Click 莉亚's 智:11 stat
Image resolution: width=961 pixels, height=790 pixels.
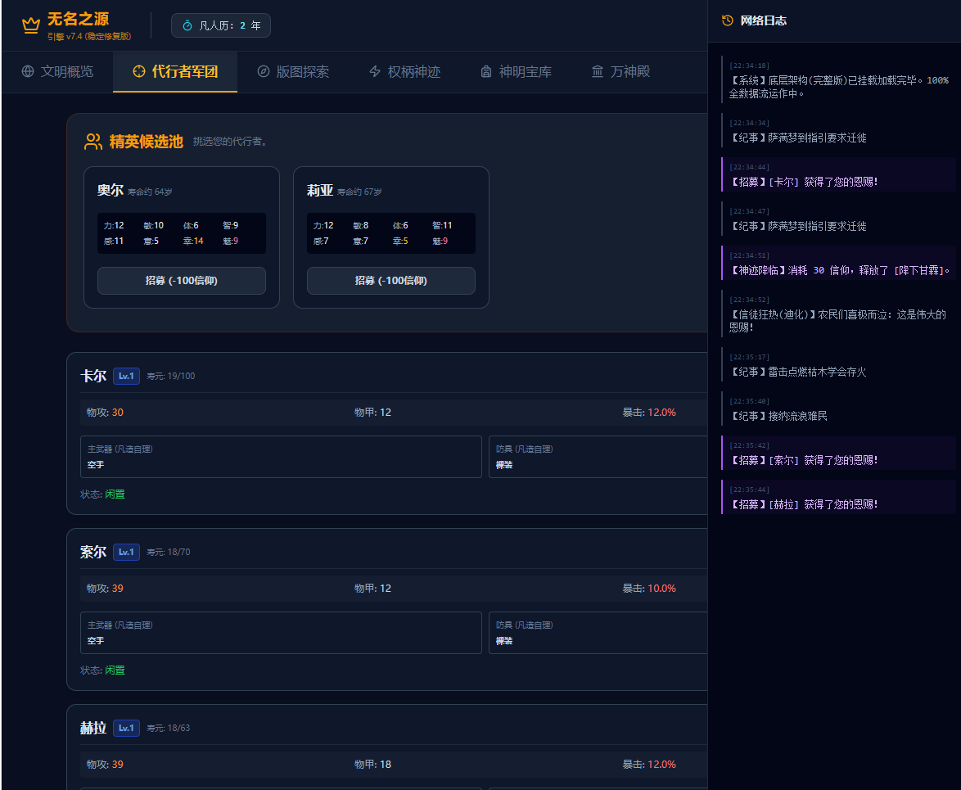click(x=442, y=226)
